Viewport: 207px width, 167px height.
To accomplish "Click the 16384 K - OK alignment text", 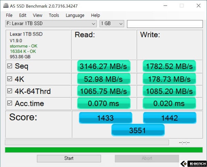I will point(23,51).
